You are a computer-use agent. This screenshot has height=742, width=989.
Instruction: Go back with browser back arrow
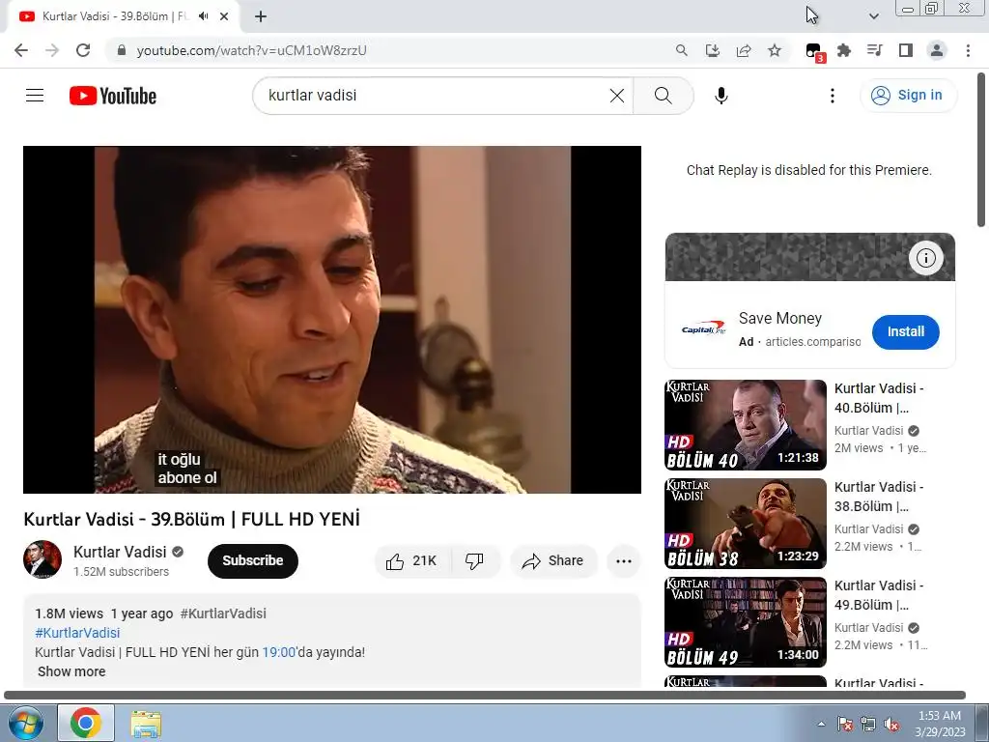(x=21, y=50)
